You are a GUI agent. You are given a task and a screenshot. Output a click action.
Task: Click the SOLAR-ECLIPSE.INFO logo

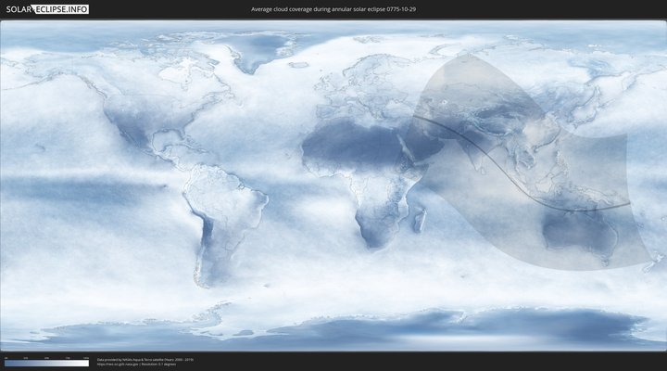[x=47, y=9]
